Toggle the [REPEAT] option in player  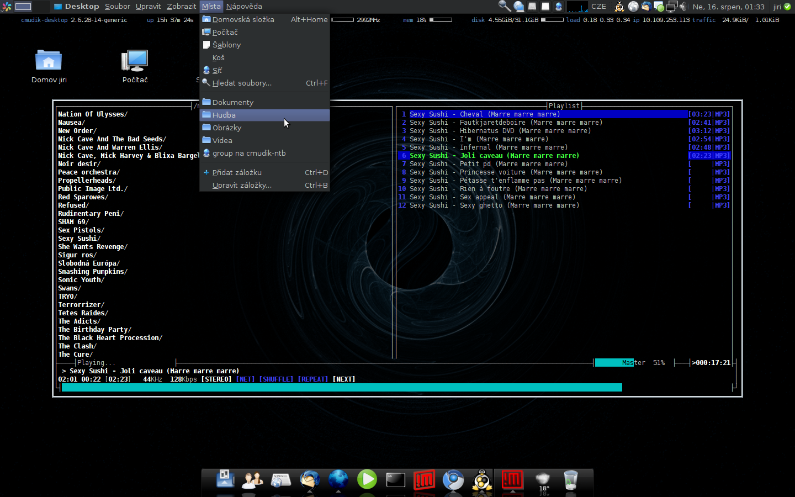(x=313, y=379)
